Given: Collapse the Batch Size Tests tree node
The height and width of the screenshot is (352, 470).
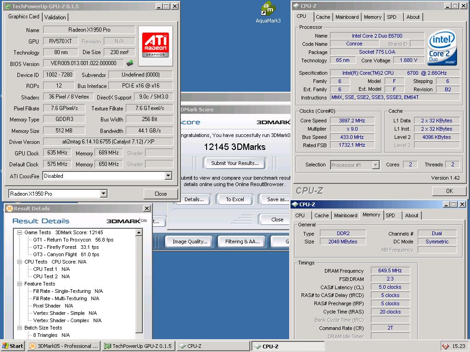Looking at the screenshot, I should tap(19, 328).
